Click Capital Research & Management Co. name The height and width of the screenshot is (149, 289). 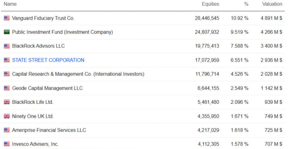78,74
